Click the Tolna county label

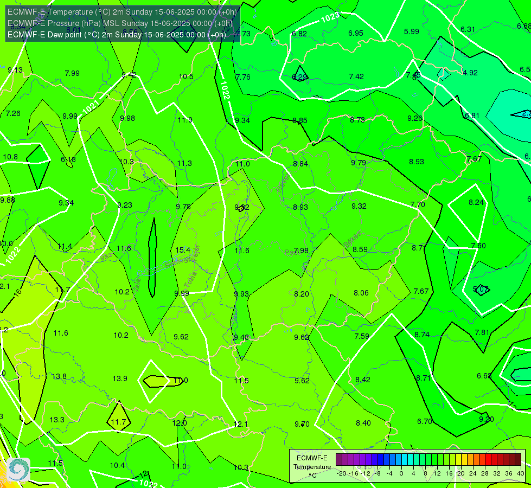[x=190, y=280]
